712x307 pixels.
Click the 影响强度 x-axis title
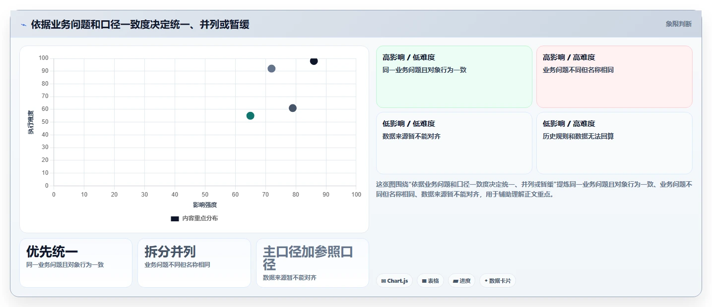pyautogui.click(x=205, y=205)
